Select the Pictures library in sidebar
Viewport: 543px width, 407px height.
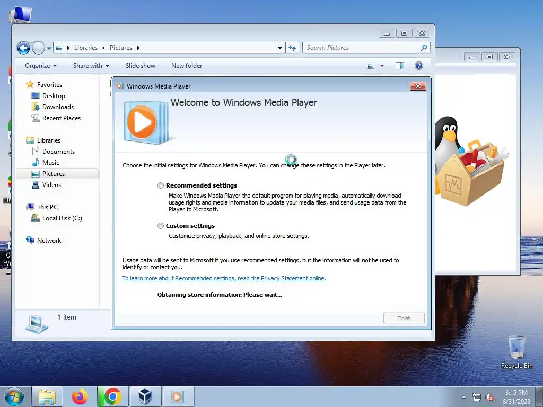coord(57,174)
